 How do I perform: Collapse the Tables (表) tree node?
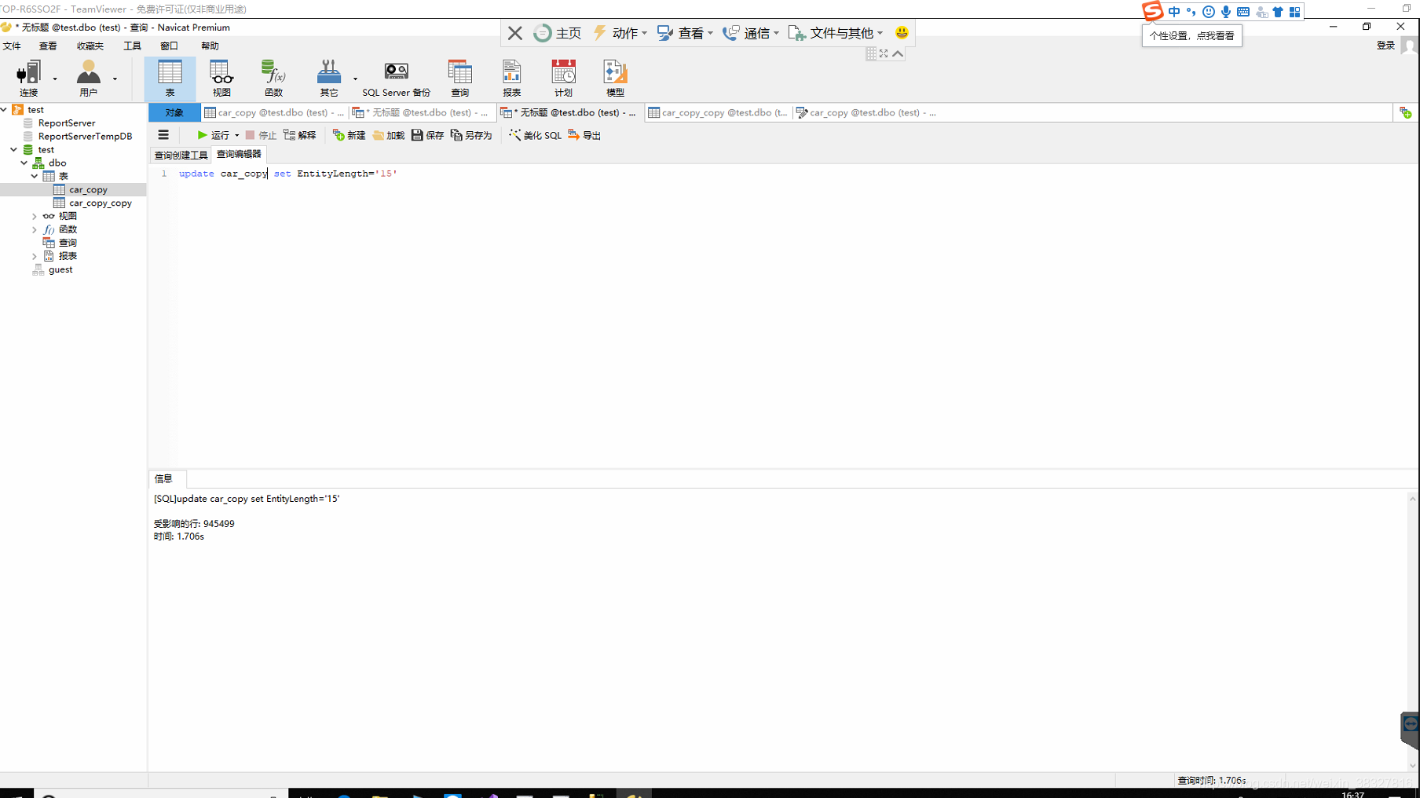(35, 176)
